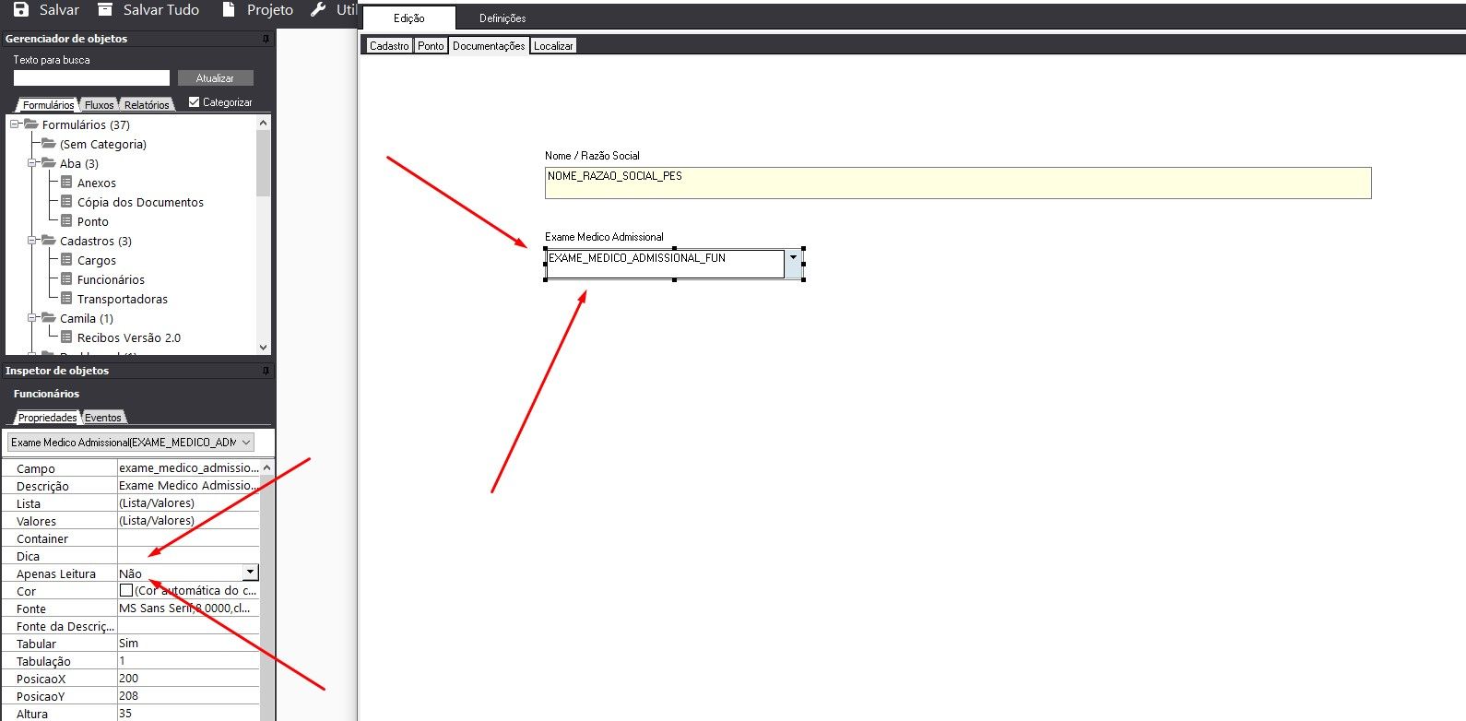
Task: Open the Ponto form tab
Action: [431, 46]
